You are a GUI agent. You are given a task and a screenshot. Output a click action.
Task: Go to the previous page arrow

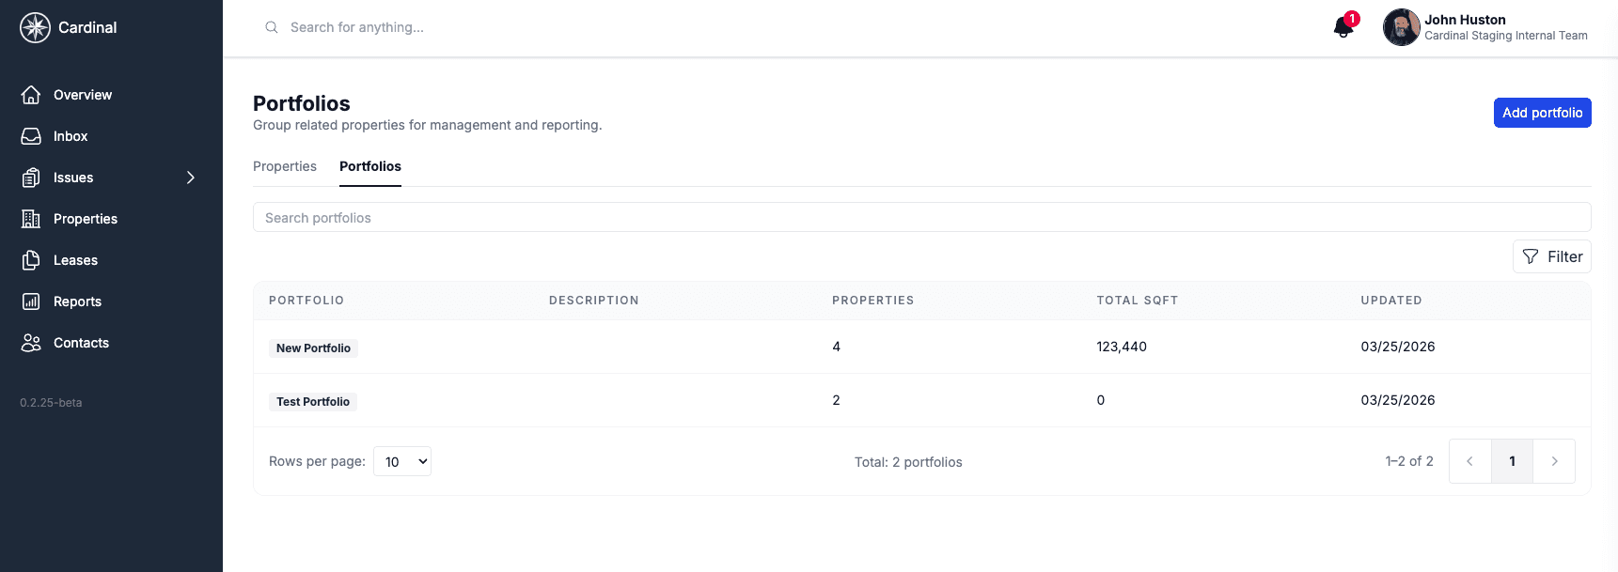pyautogui.click(x=1469, y=461)
